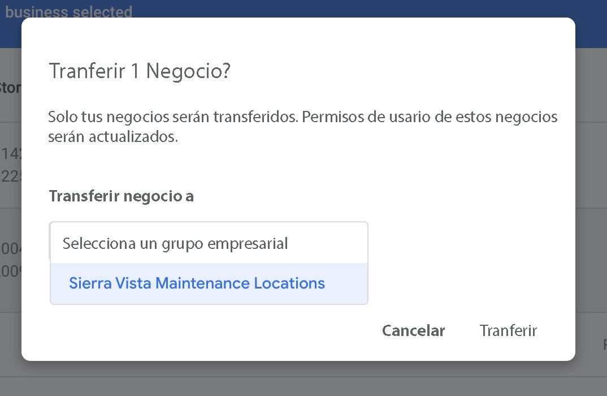Screen dimensions: 607x396
Task: Click the dimmed backdrop right of dialog
Action: point(591,198)
